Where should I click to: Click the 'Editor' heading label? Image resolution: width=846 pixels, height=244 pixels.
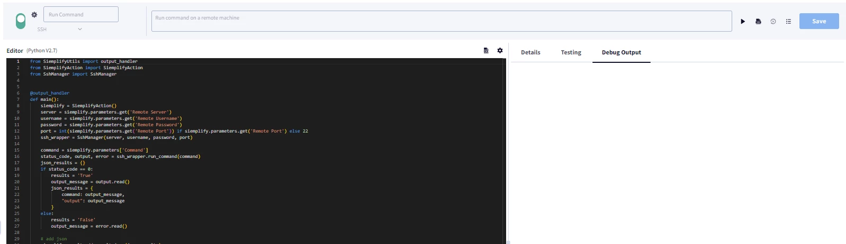pyautogui.click(x=15, y=51)
